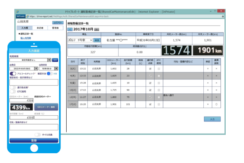Switch to 承認者 tab

pos(40,28)
